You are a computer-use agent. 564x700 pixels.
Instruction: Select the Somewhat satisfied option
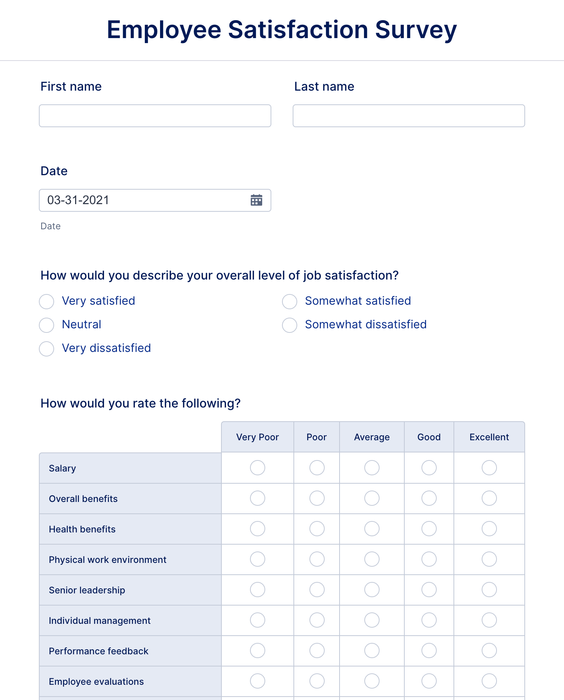(x=290, y=301)
